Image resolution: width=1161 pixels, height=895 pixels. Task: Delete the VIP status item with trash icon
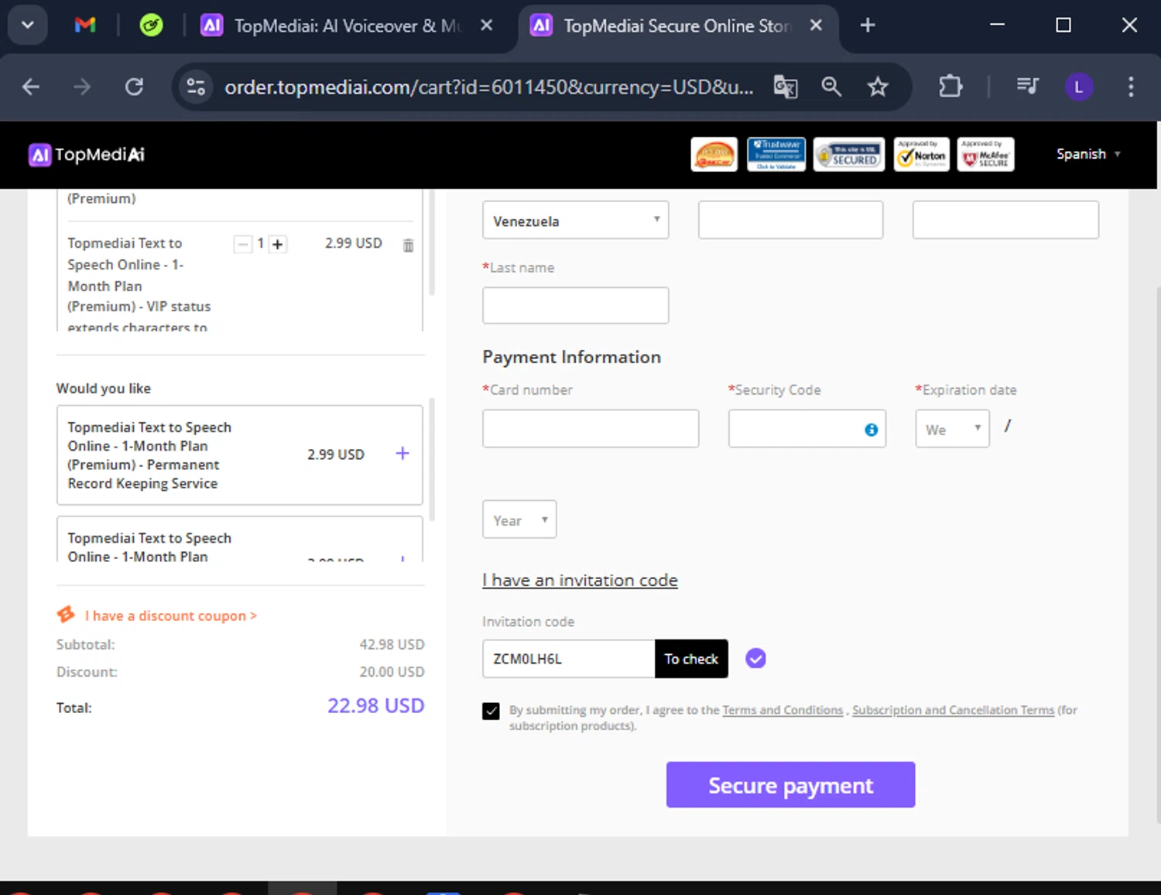[x=408, y=245]
